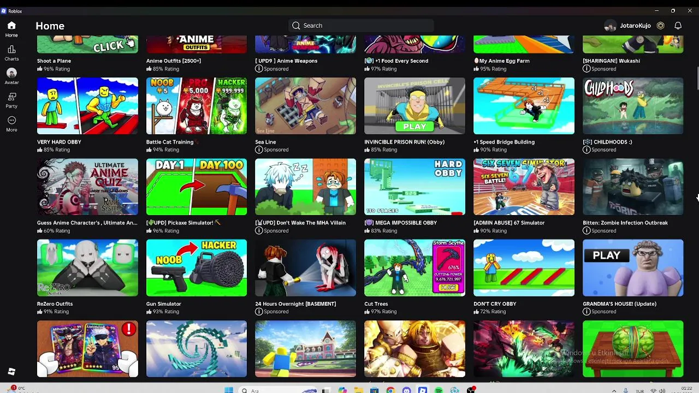Open Chrome from the taskbar
Image resolution: width=699 pixels, height=393 pixels.
390,390
